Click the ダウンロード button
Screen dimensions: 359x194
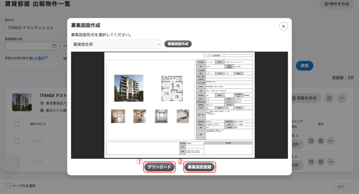(159, 167)
